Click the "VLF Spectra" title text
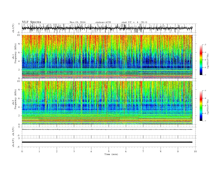220x170 pixels. [31, 22]
